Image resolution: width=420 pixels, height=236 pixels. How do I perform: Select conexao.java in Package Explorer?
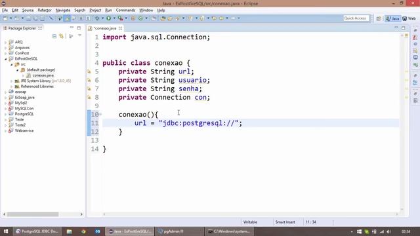click(x=43, y=75)
